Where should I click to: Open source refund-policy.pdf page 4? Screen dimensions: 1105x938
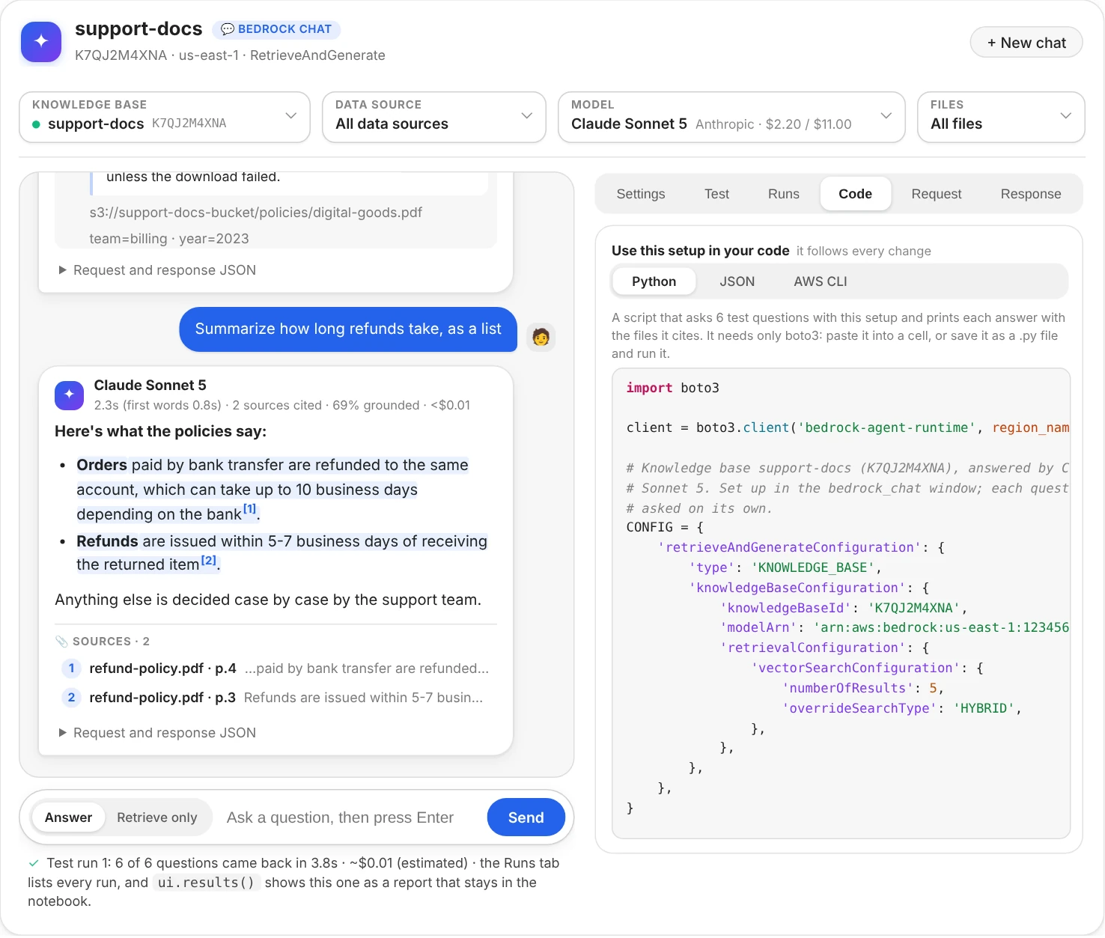(x=275, y=669)
